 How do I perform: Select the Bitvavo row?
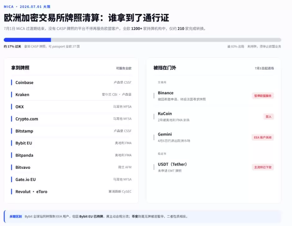tap(71, 167)
